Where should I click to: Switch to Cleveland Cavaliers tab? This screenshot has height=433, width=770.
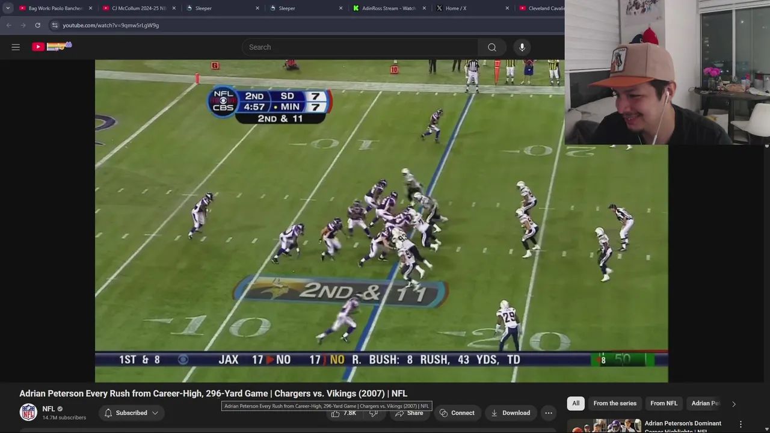coord(541,8)
